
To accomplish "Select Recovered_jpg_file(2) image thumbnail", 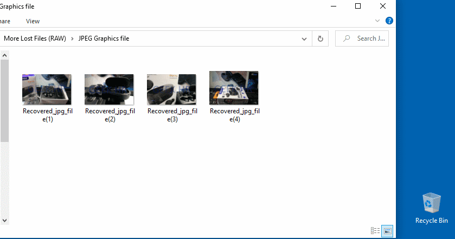I will coord(109,89).
